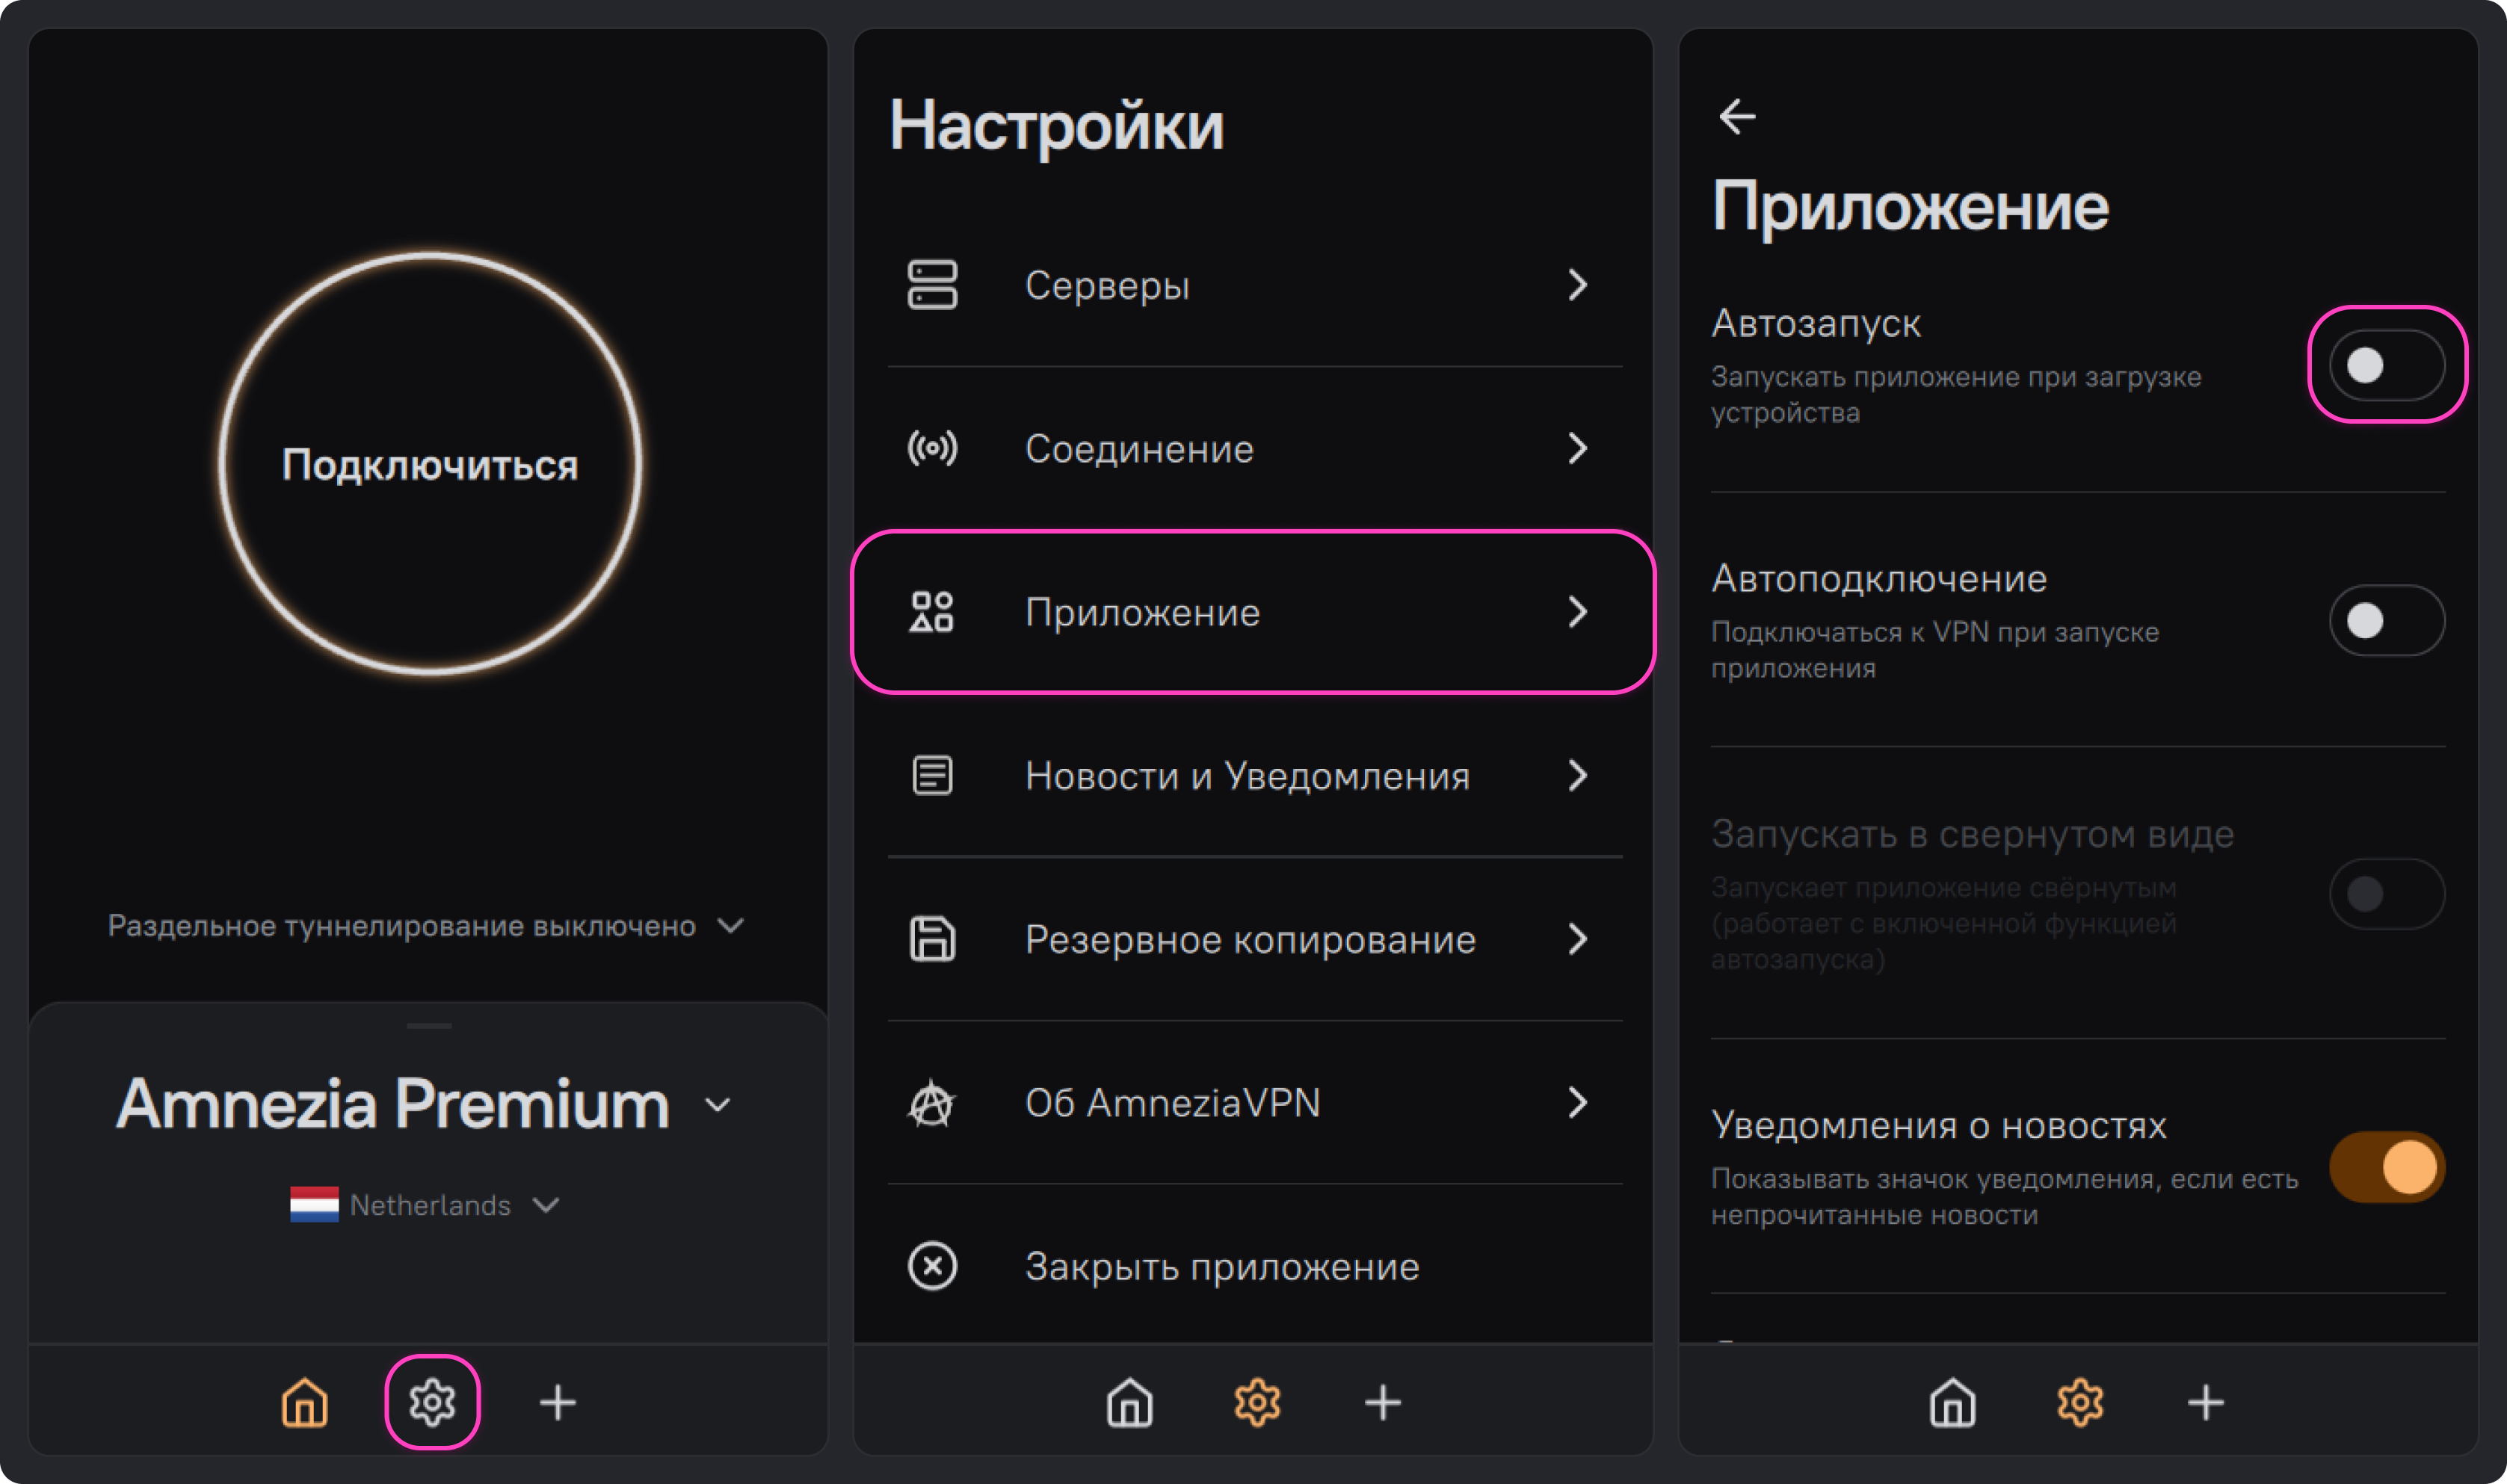Click the Автоподключение setting title
The image size is (2507, 1484).
pyautogui.click(x=1879, y=579)
